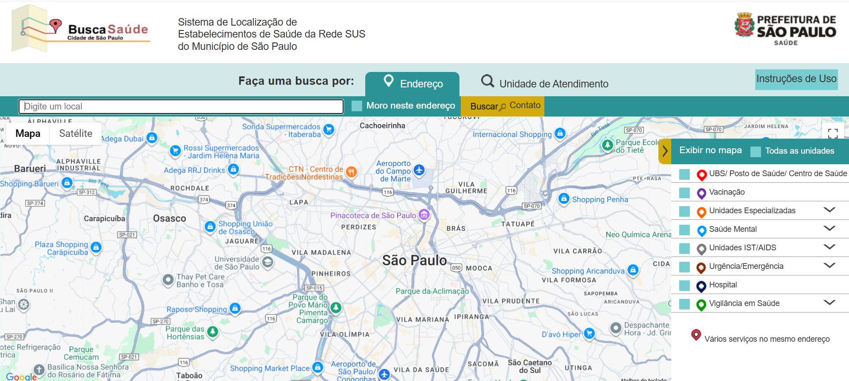Image resolution: width=849 pixels, height=381 pixels.
Task: Click the Prefeitura de São Paulo logo
Action: tap(785, 29)
